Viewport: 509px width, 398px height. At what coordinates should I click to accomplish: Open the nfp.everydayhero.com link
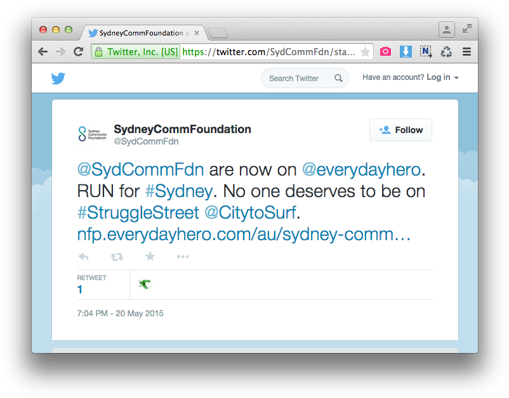click(x=244, y=234)
